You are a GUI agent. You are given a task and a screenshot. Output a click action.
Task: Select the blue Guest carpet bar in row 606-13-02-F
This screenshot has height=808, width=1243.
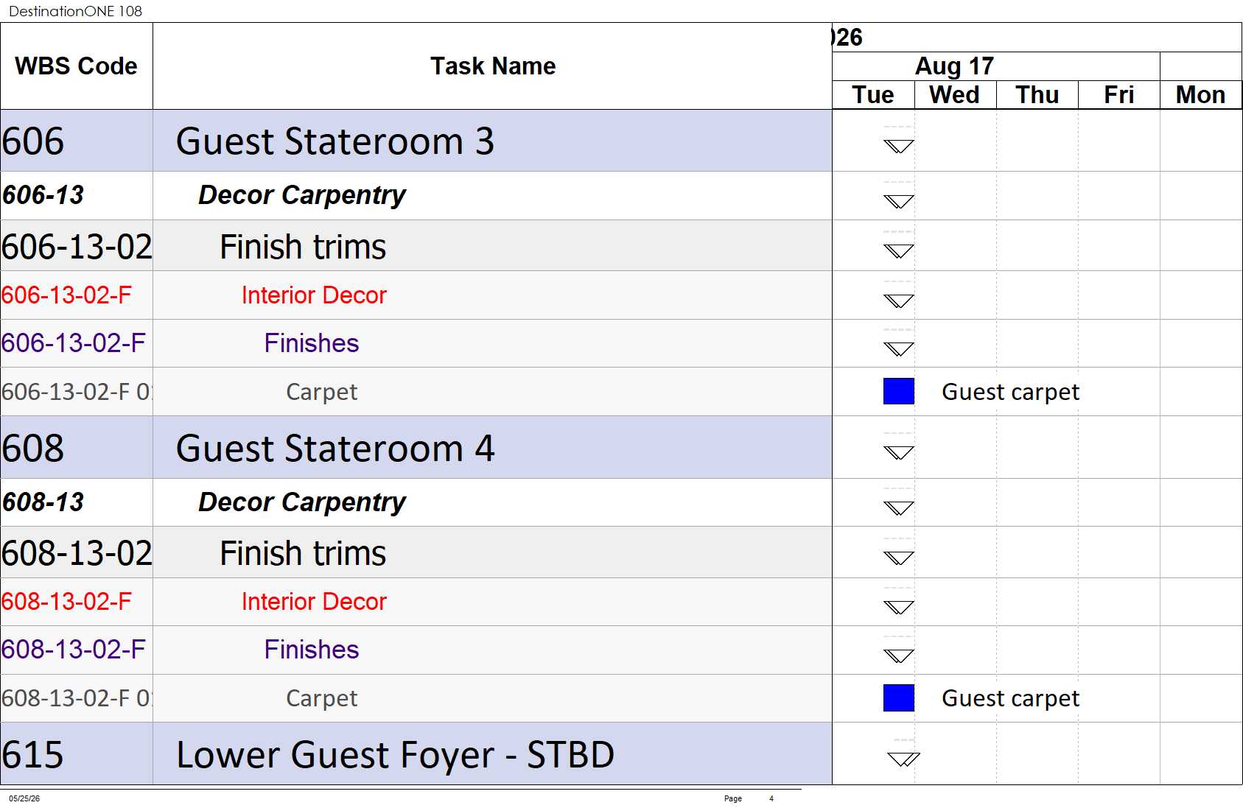898,391
